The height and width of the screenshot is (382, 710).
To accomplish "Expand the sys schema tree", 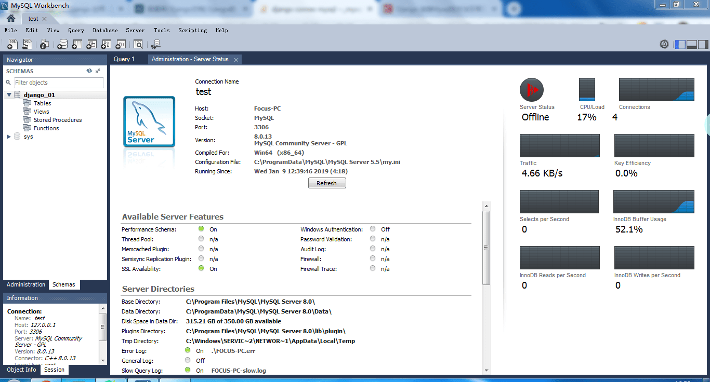I will coord(9,137).
